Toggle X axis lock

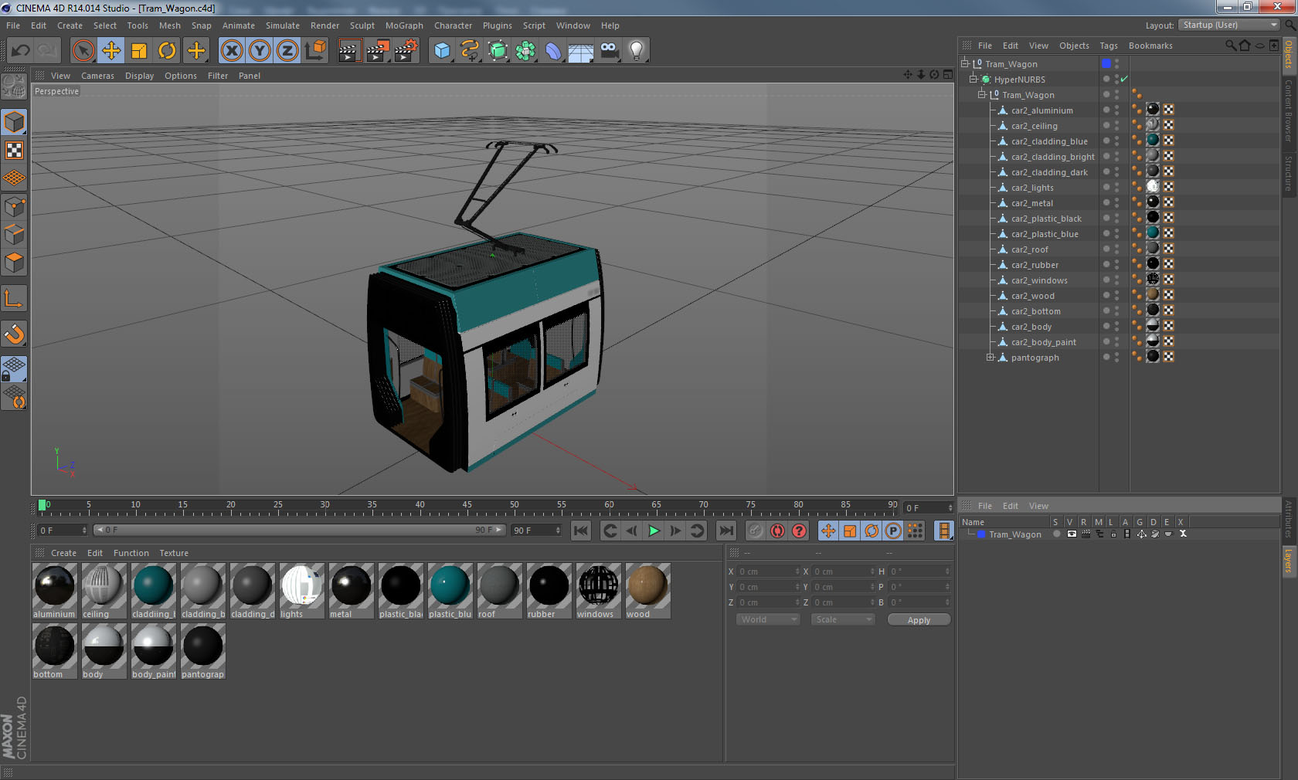232,51
